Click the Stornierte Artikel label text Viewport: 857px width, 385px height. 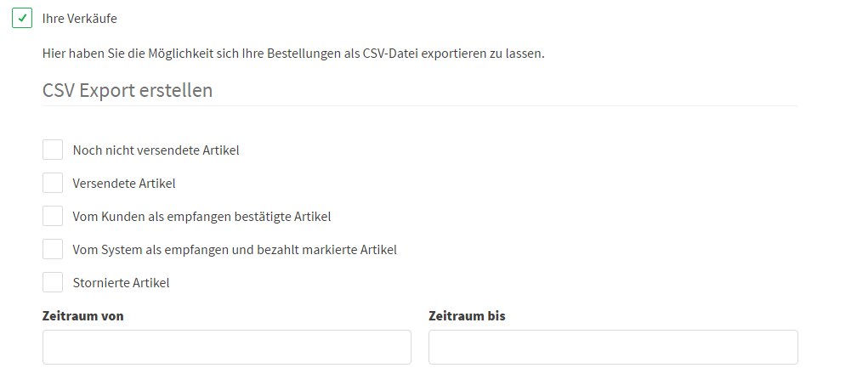click(x=121, y=283)
